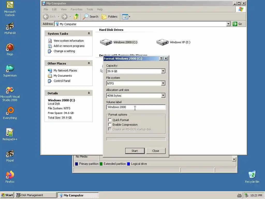Toggle the Folders pane
Screen dimensions: 265x199
pyautogui.click(x=109, y=17)
